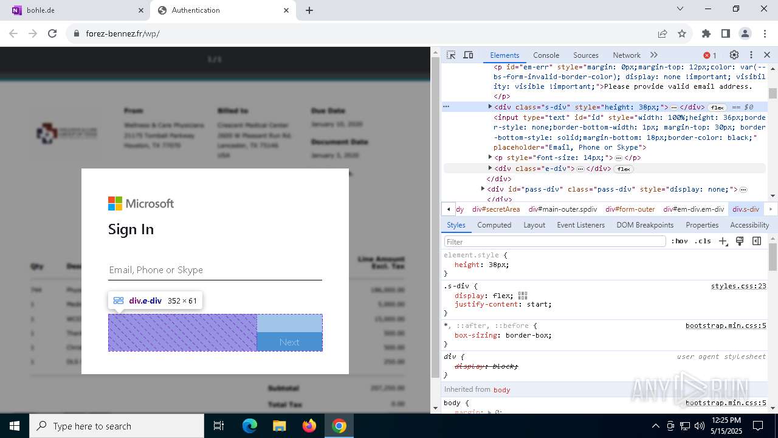This screenshot has height=438, width=778.
Task: Bookmark this page star icon
Action: [682, 33]
